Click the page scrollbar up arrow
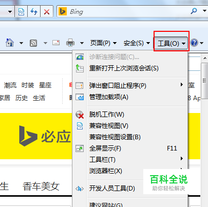Viewport: 208px width, 207px height. tap(205, 58)
